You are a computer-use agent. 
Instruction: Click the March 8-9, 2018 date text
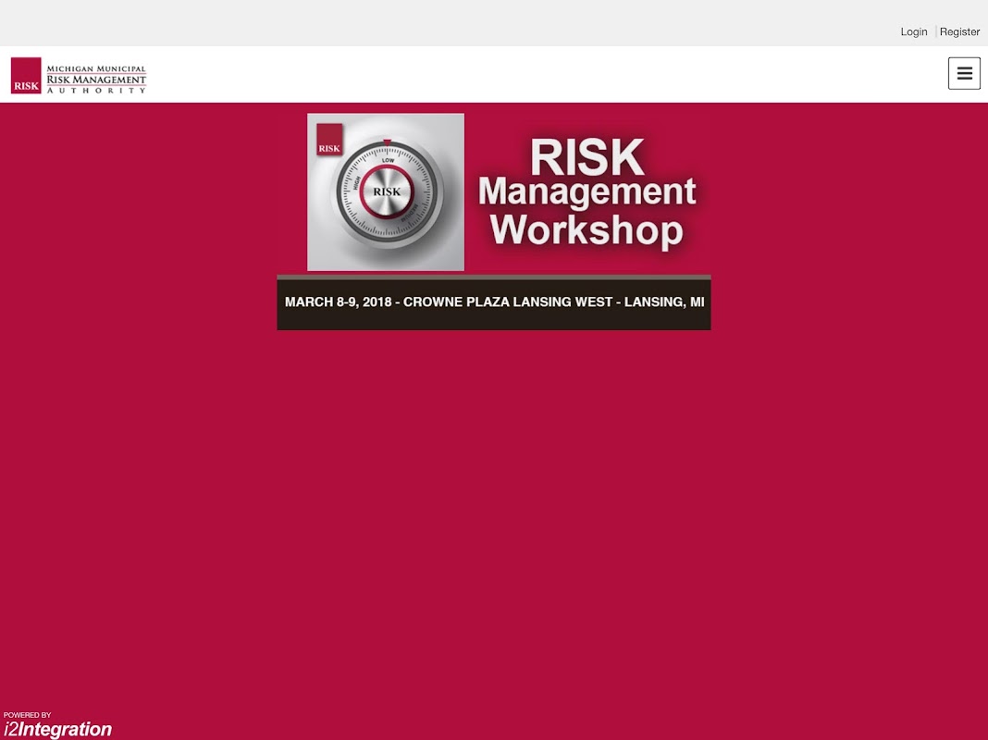click(x=338, y=302)
